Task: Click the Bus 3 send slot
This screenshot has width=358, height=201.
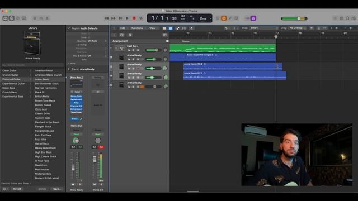Action: pos(74,119)
